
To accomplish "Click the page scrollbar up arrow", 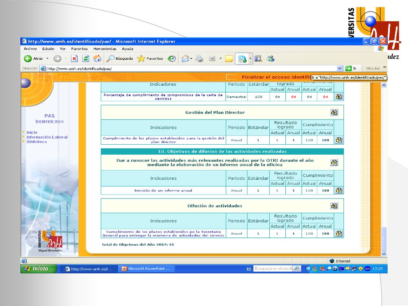I will [384, 85].
